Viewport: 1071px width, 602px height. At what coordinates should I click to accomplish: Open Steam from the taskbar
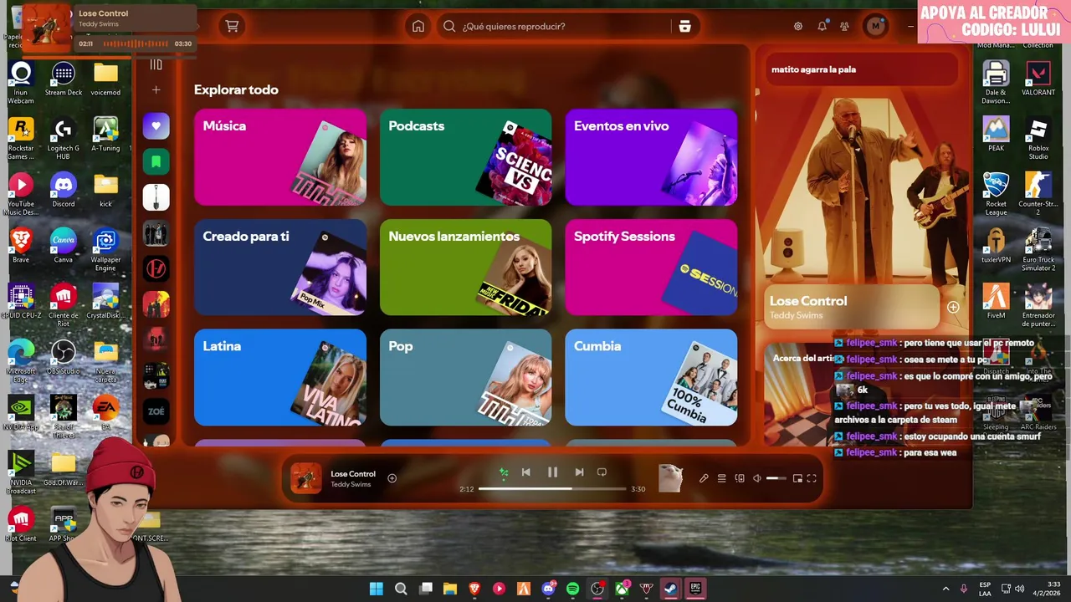[x=670, y=589]
